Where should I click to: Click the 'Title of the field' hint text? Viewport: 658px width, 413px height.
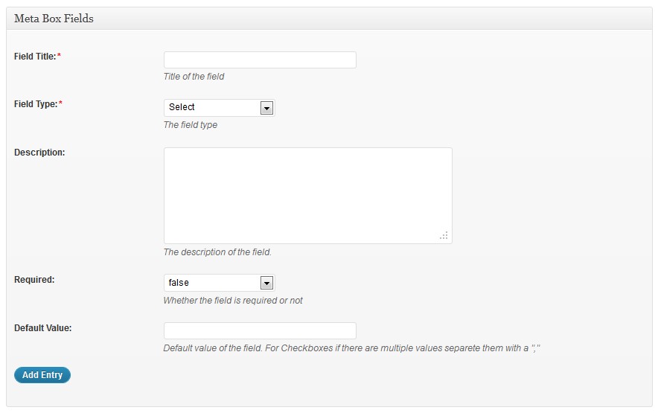(194, 77)
